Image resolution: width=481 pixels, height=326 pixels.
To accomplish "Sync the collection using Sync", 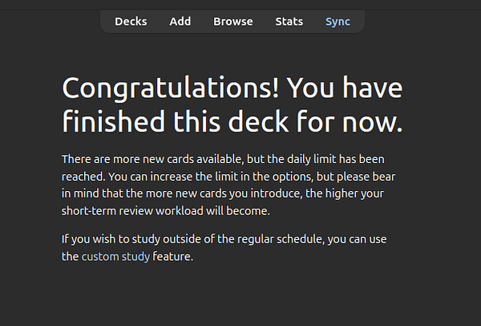I will [338, 22].
